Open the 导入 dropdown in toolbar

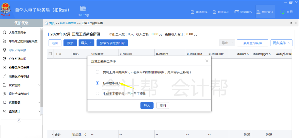coord(86,43)
